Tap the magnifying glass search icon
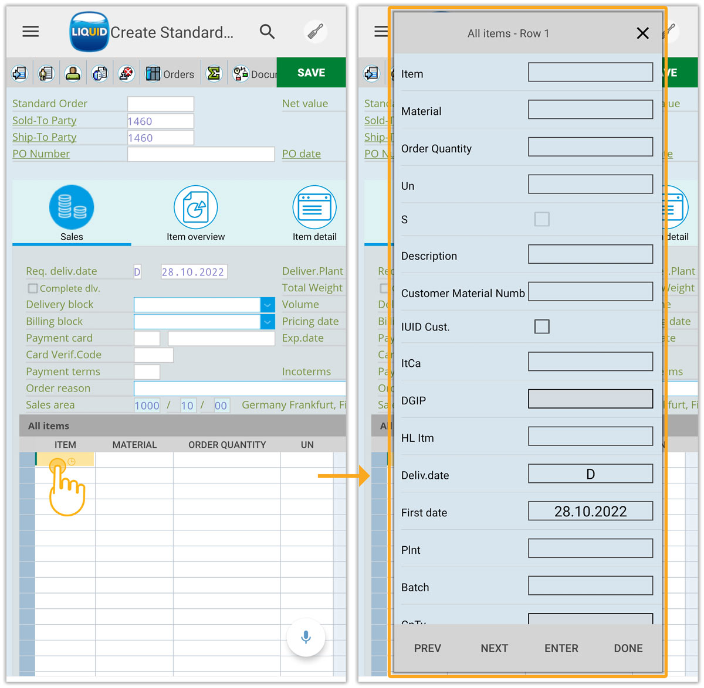This screenshot has width=704, height=688. [x=267, y=32]
